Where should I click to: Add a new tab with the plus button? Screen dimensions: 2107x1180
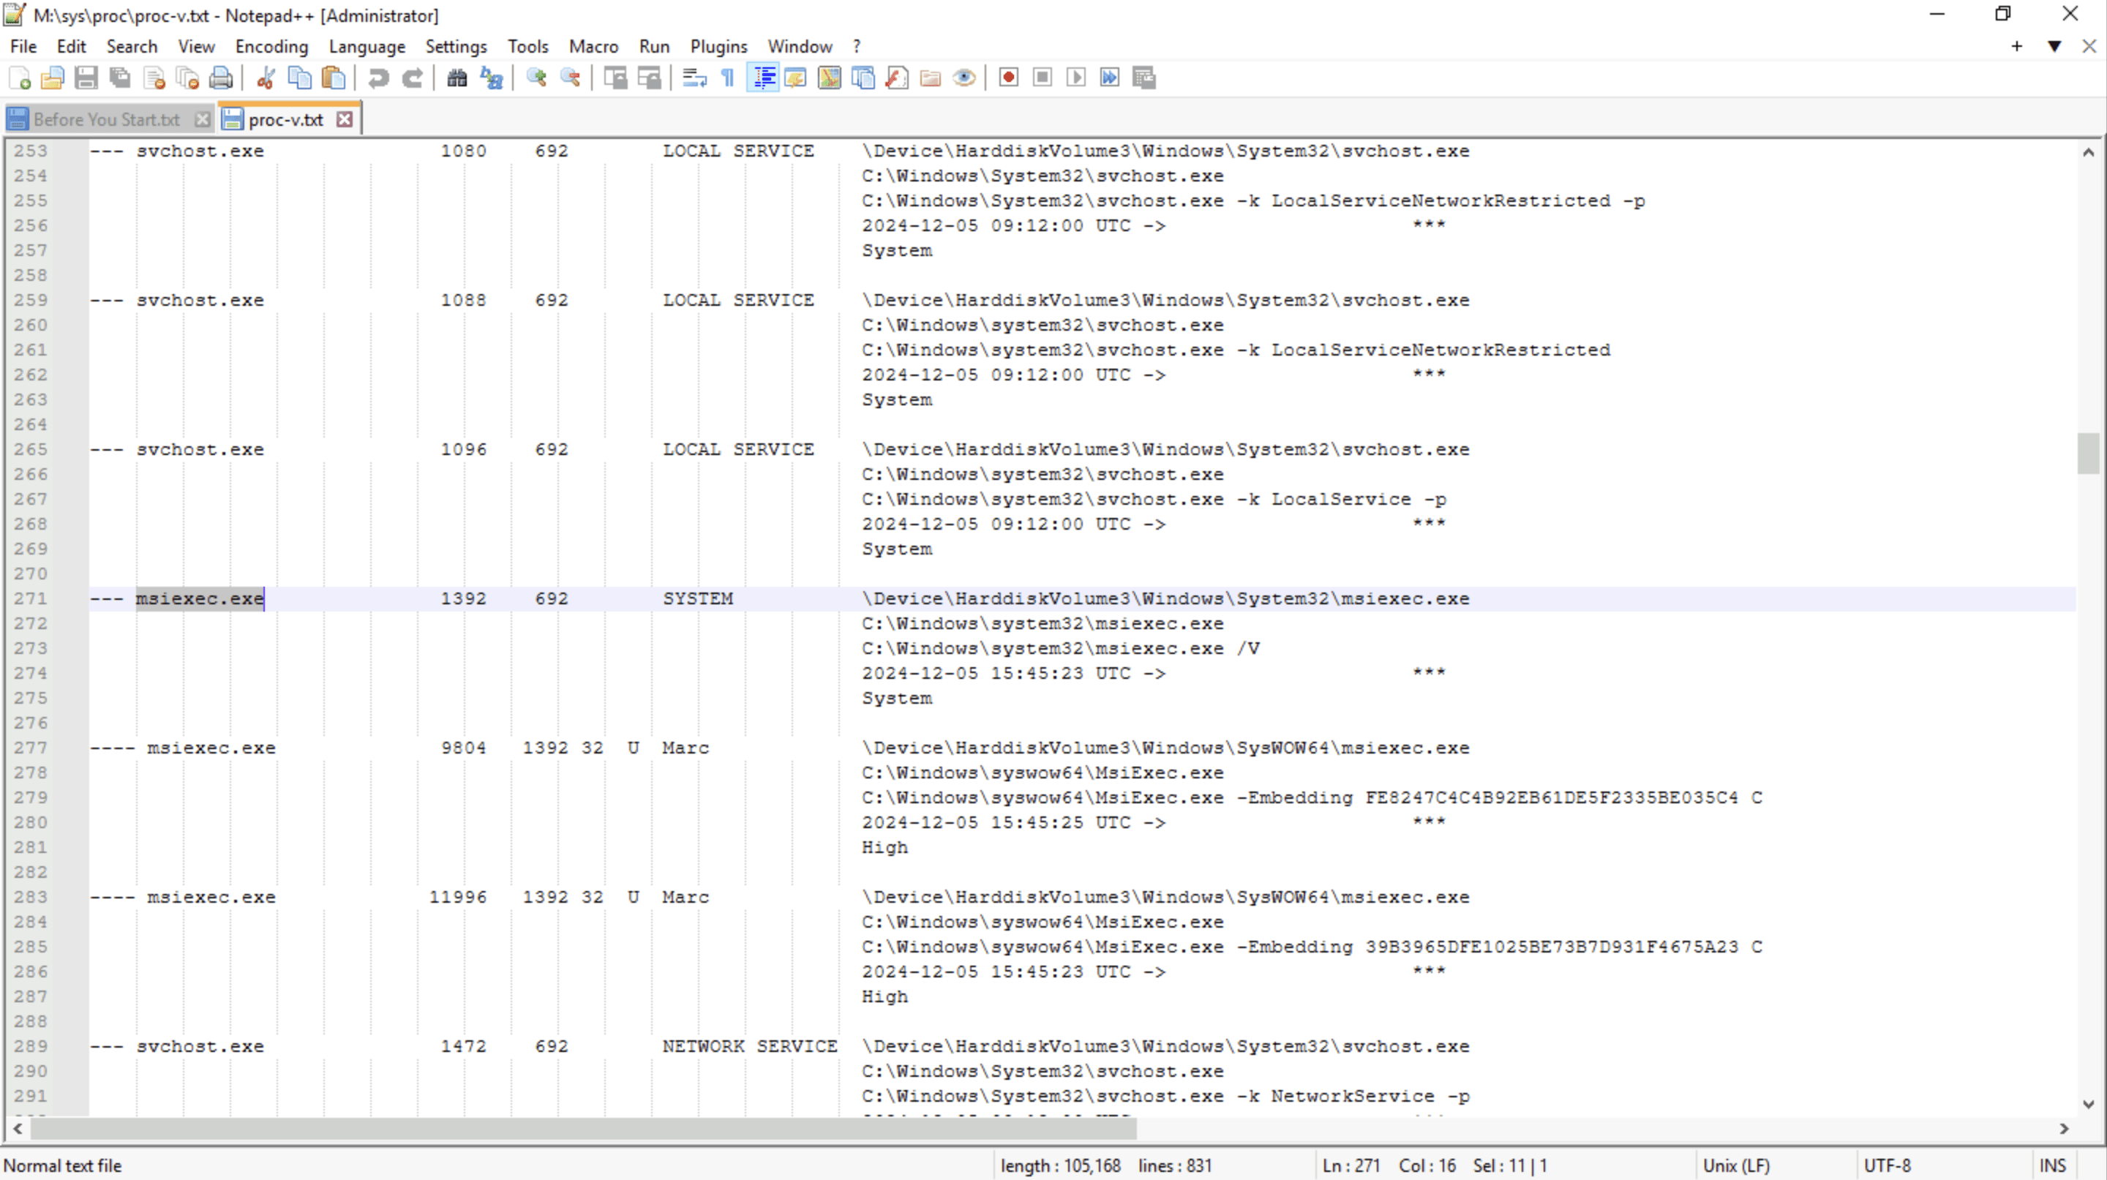click(x=2017, y=47)
